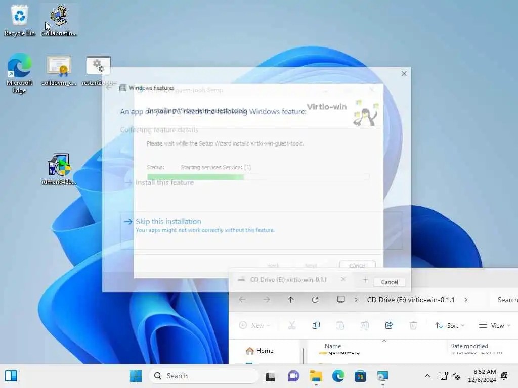The image size is (518, 388).
Task: Click the Share icon in Explorer toolbar
Action: [389, 326]
